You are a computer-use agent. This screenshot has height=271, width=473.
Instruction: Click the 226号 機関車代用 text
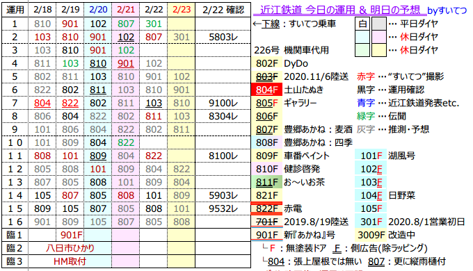click(291, 50)
